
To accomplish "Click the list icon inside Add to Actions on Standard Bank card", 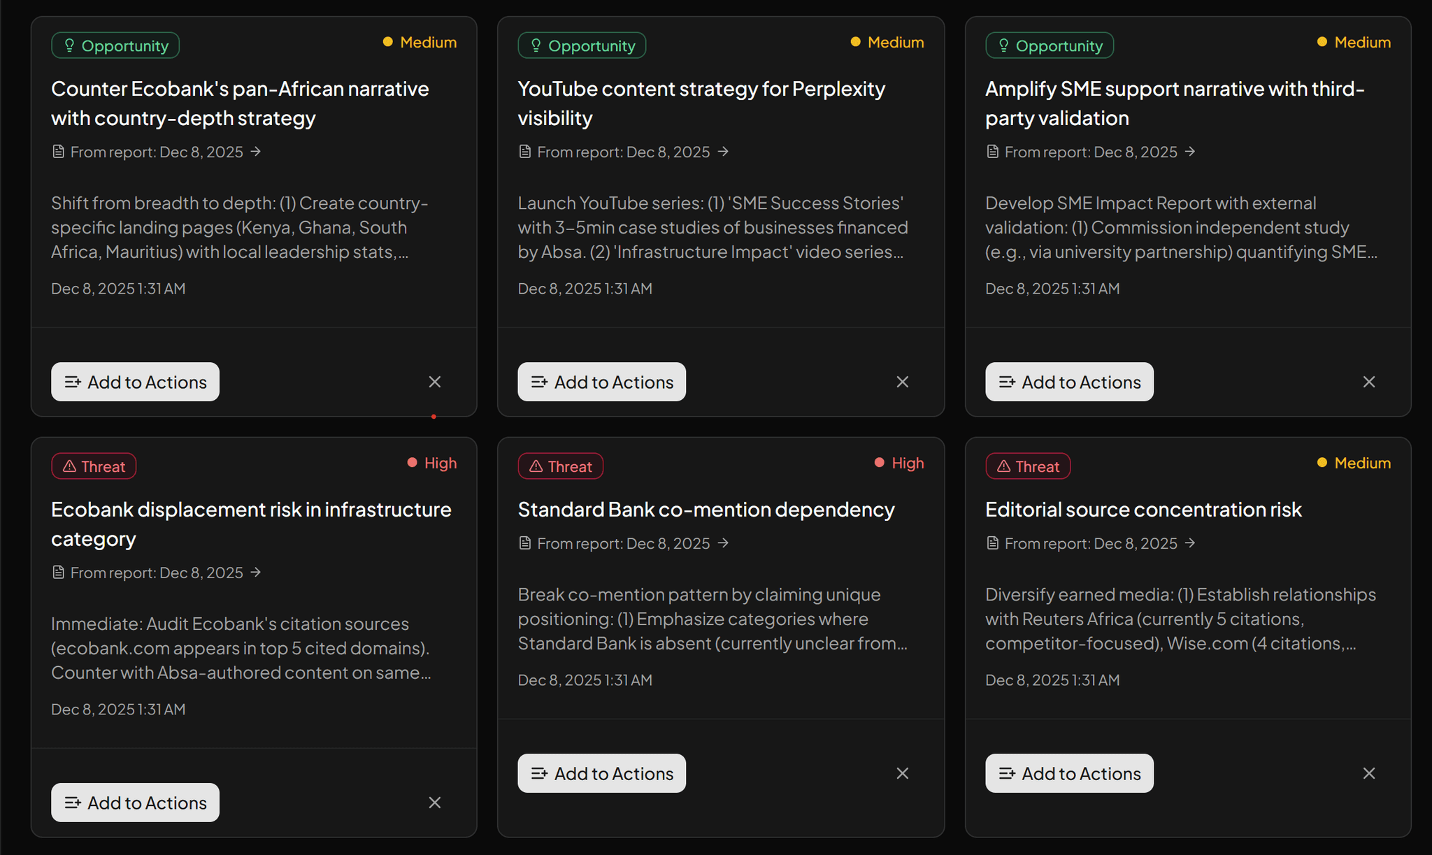I will pyautogui.click(x=539, y=773).
